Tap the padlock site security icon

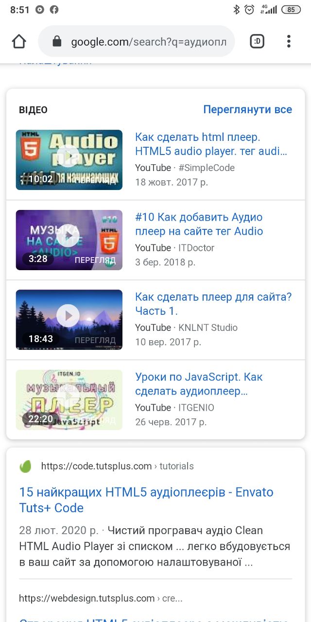coord(57,42)
